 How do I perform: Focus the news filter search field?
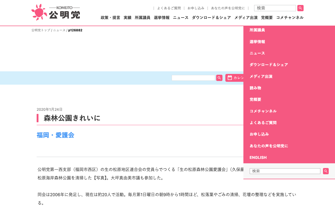click(x=193, y=78)
